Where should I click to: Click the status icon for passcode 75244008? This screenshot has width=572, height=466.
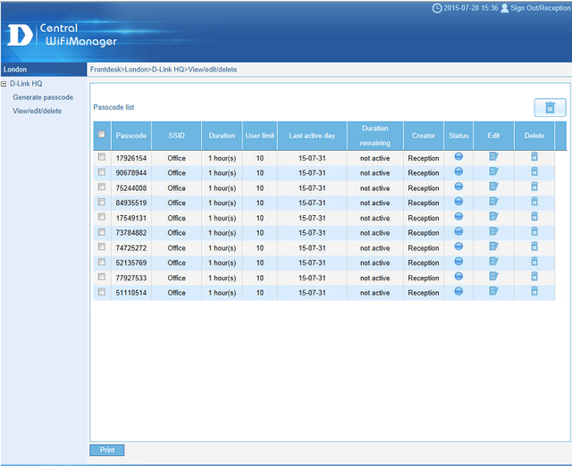click(x=458, y=187)
